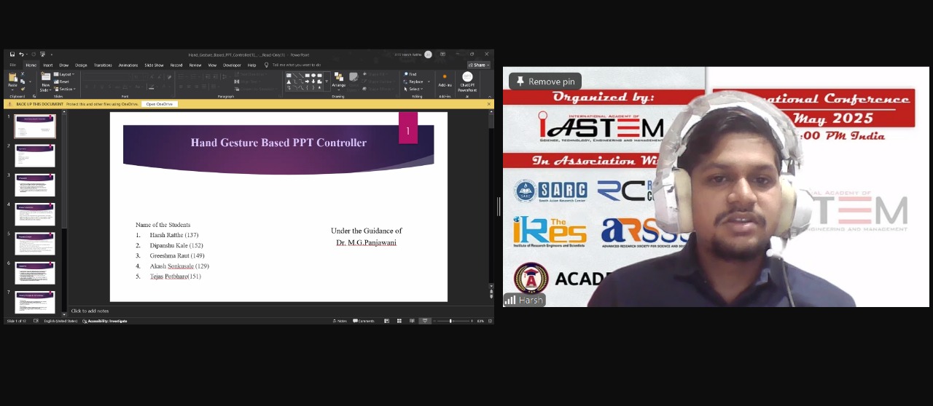Open the Add-ins button
The width and height of the screenshot is (933, 406).
(x=445, y=80)
